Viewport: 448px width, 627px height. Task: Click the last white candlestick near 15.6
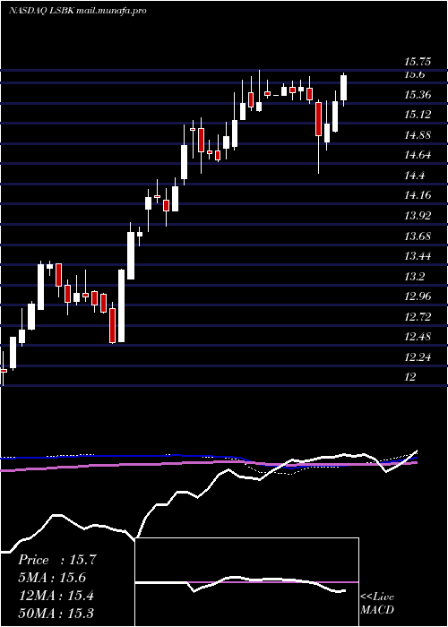click(x=343, y=88)
